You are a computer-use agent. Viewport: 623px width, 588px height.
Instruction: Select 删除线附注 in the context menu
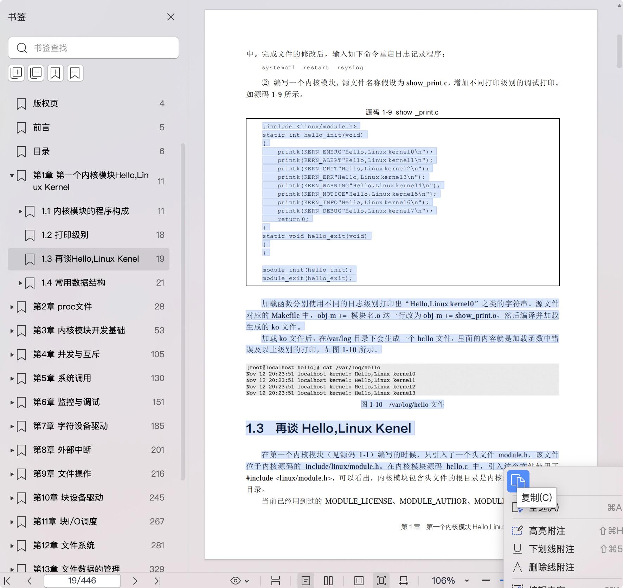[x=551, y=567]
